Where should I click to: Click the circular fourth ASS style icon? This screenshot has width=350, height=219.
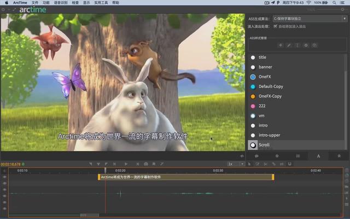pyautogui.click(x=306, y=45)
